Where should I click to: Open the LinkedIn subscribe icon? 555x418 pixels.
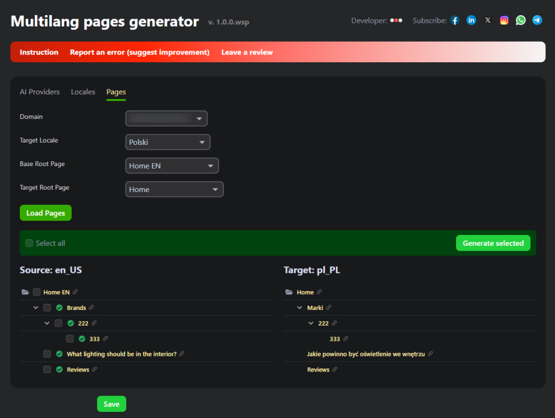tap(471, 20)
